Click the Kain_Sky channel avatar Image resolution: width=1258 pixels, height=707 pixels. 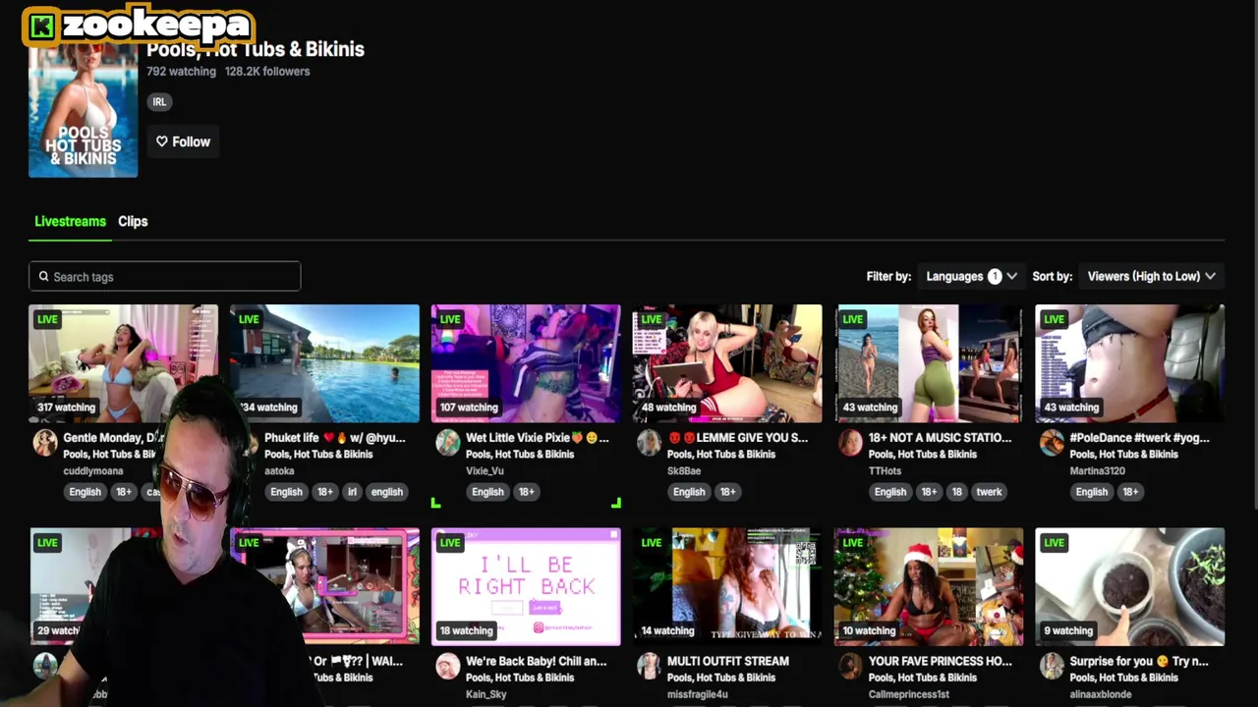click(448, 666)
